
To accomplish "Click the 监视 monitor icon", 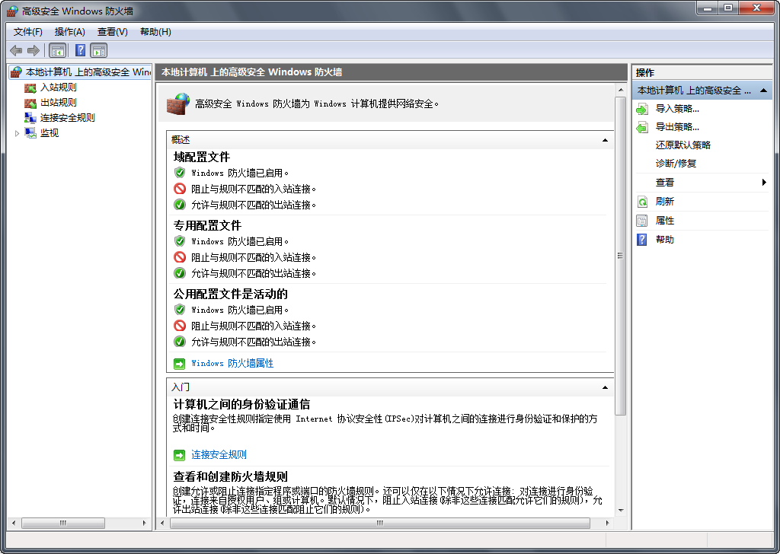I will point(30,133).
